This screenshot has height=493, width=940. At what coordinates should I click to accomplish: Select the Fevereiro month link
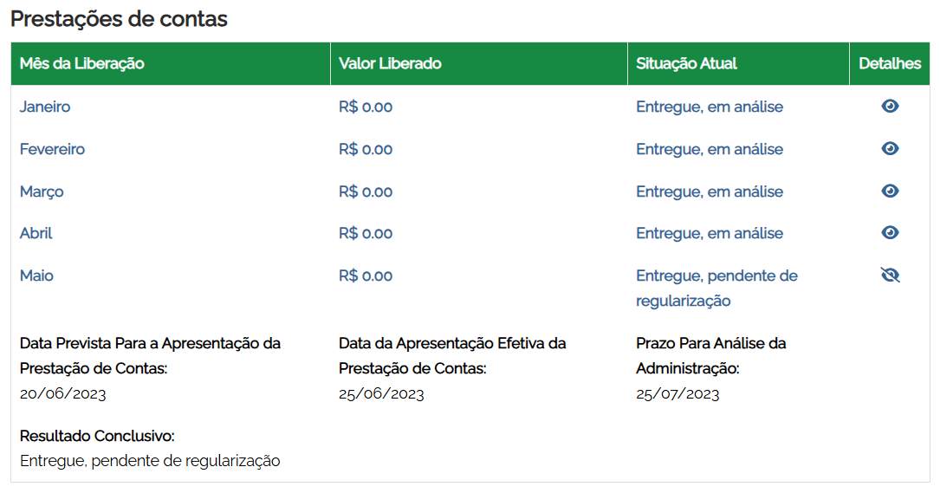tap(52, 150)
